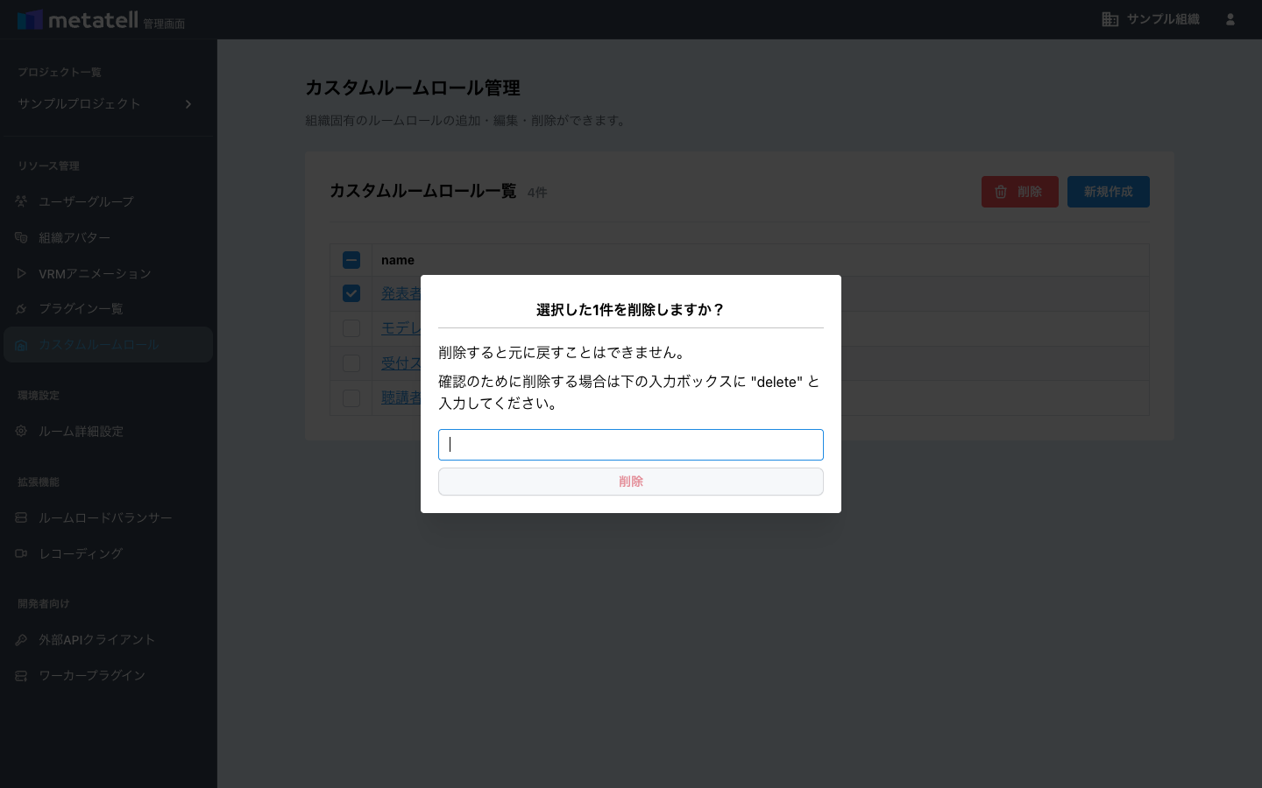The height and width of the screenshot is (788, 1262).
Task: Check the 聴講者 row checkbox
Action: point(351,398)
